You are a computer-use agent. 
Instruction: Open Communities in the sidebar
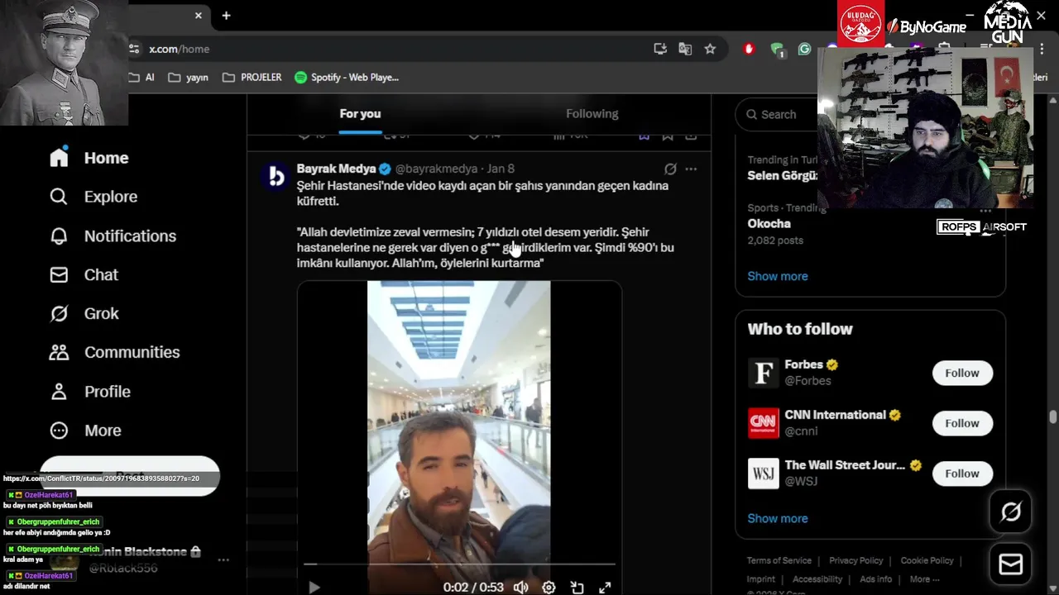(x=114, y=352)
